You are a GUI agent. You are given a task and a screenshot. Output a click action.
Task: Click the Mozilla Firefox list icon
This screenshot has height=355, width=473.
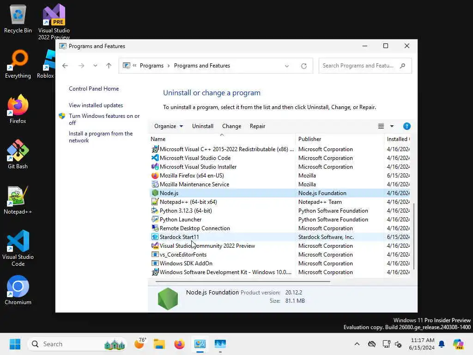coord(155,175)
